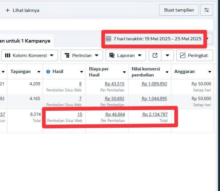This screenshot has height=191, width=220.
Task: Click Kolom columns bars icon
Action: pyautogui.click(x=8, y=55)
